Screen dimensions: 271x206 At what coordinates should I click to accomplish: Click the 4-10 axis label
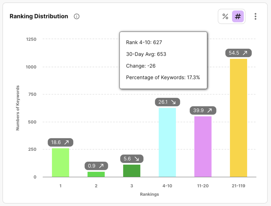167,186
